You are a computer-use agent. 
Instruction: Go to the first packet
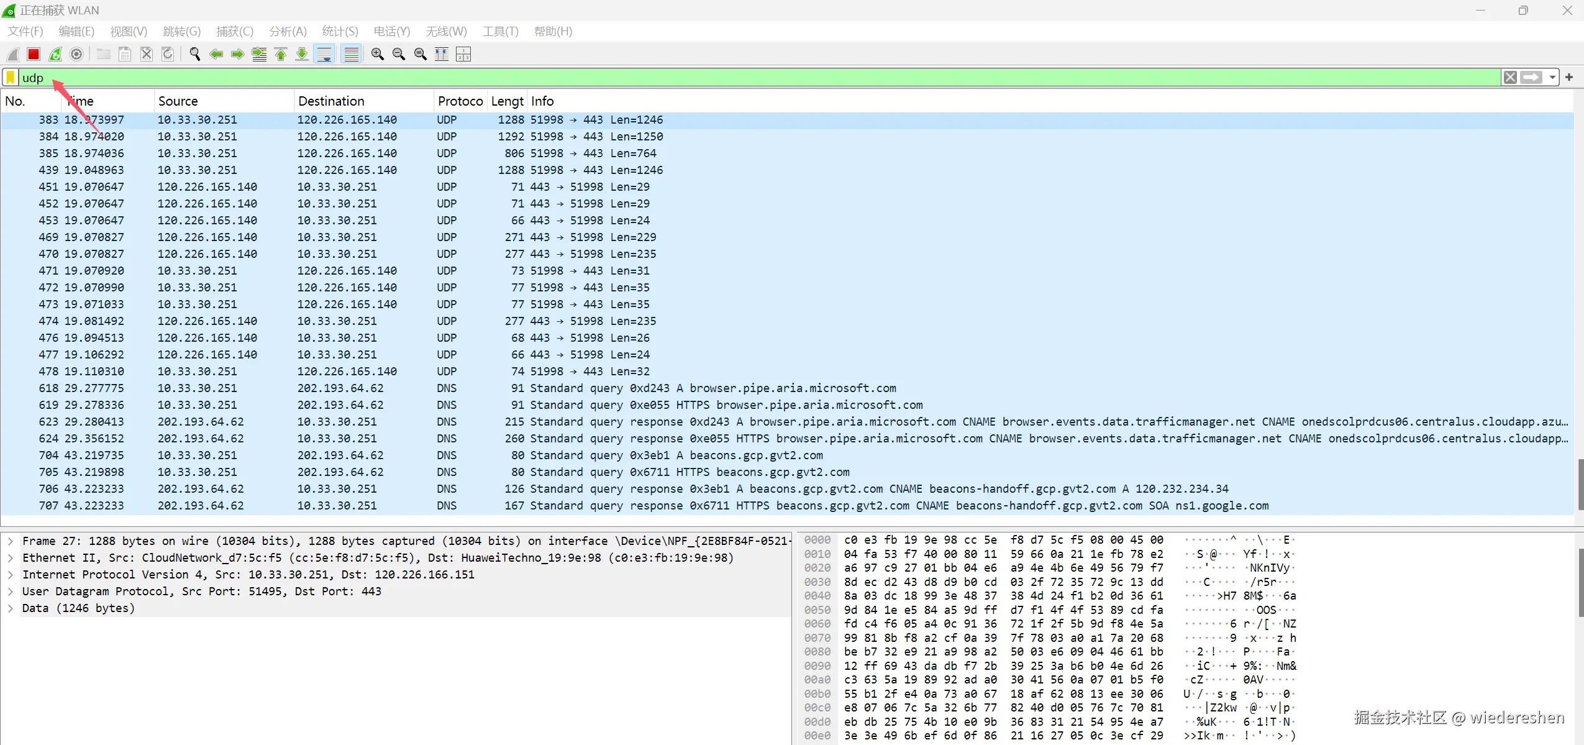281,55
